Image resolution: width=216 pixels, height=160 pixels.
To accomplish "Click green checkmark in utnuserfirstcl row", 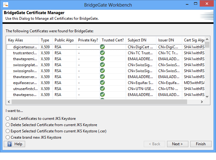I will (x=102, y=89).
